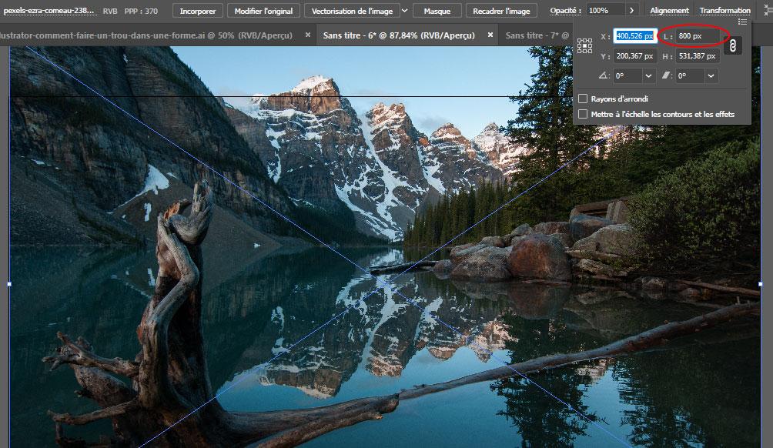
Task: Close the Sans titre - 6 document tab
Action: point(491,35)
